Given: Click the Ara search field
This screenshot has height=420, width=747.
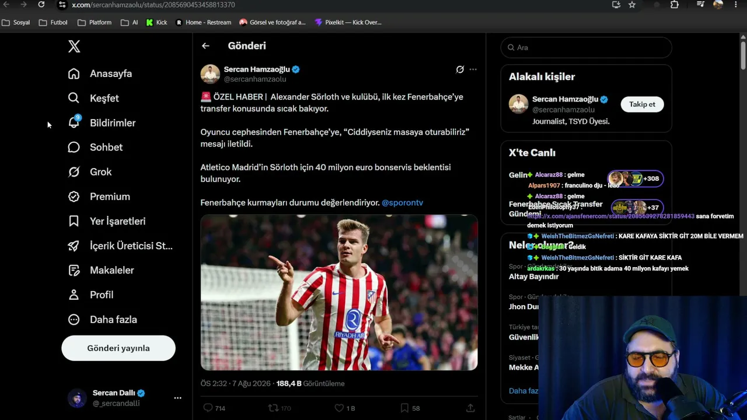Looking at the screenshot, I should click(x=586, y=47).
